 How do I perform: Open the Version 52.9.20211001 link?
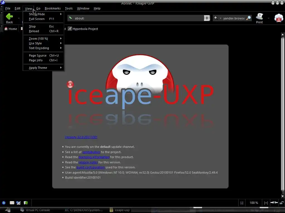[81, 137]
